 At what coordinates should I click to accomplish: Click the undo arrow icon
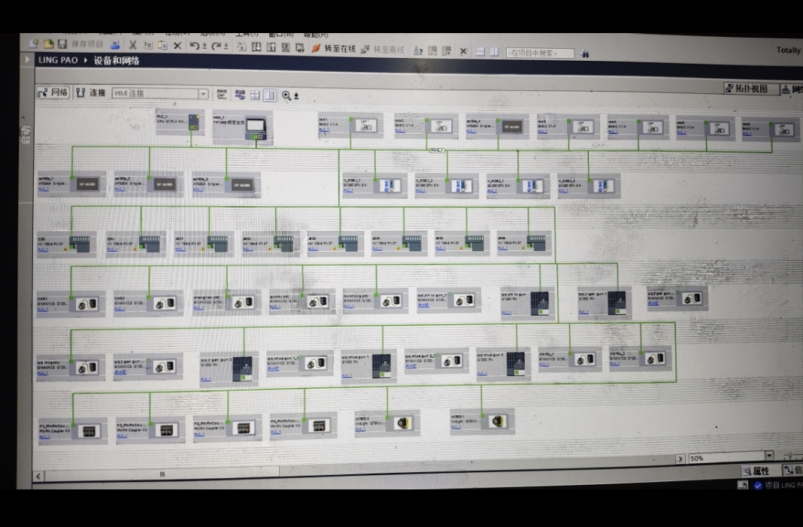click(194, 46)
